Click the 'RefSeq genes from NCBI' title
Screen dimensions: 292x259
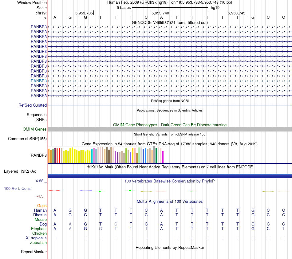(170, 101)
